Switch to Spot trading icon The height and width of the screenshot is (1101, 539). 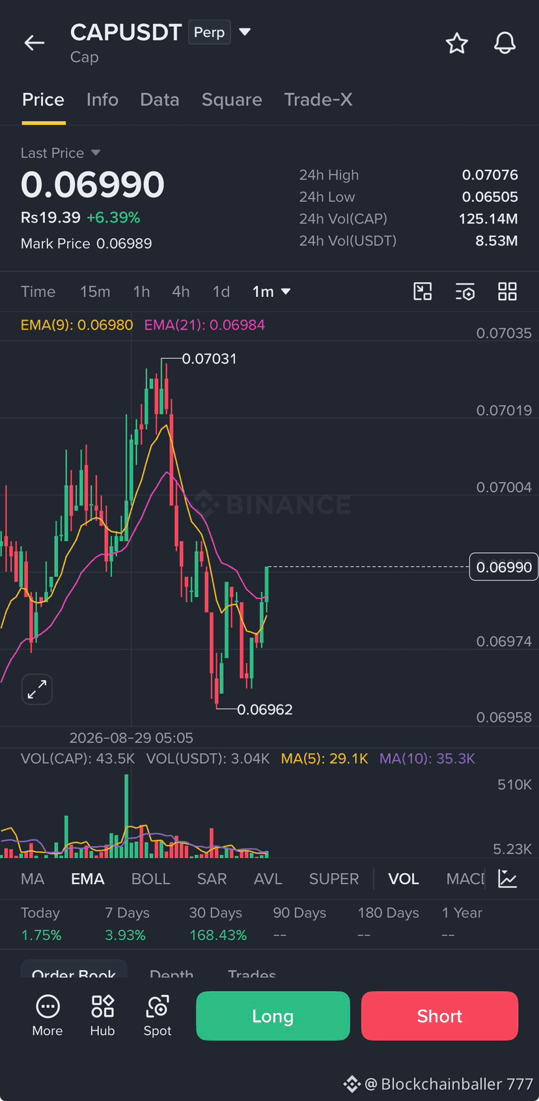pyautogui.click(x=158, y=1016)
